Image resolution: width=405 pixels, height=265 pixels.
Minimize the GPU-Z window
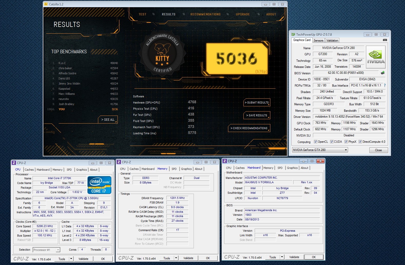click(x=368, y=35)
